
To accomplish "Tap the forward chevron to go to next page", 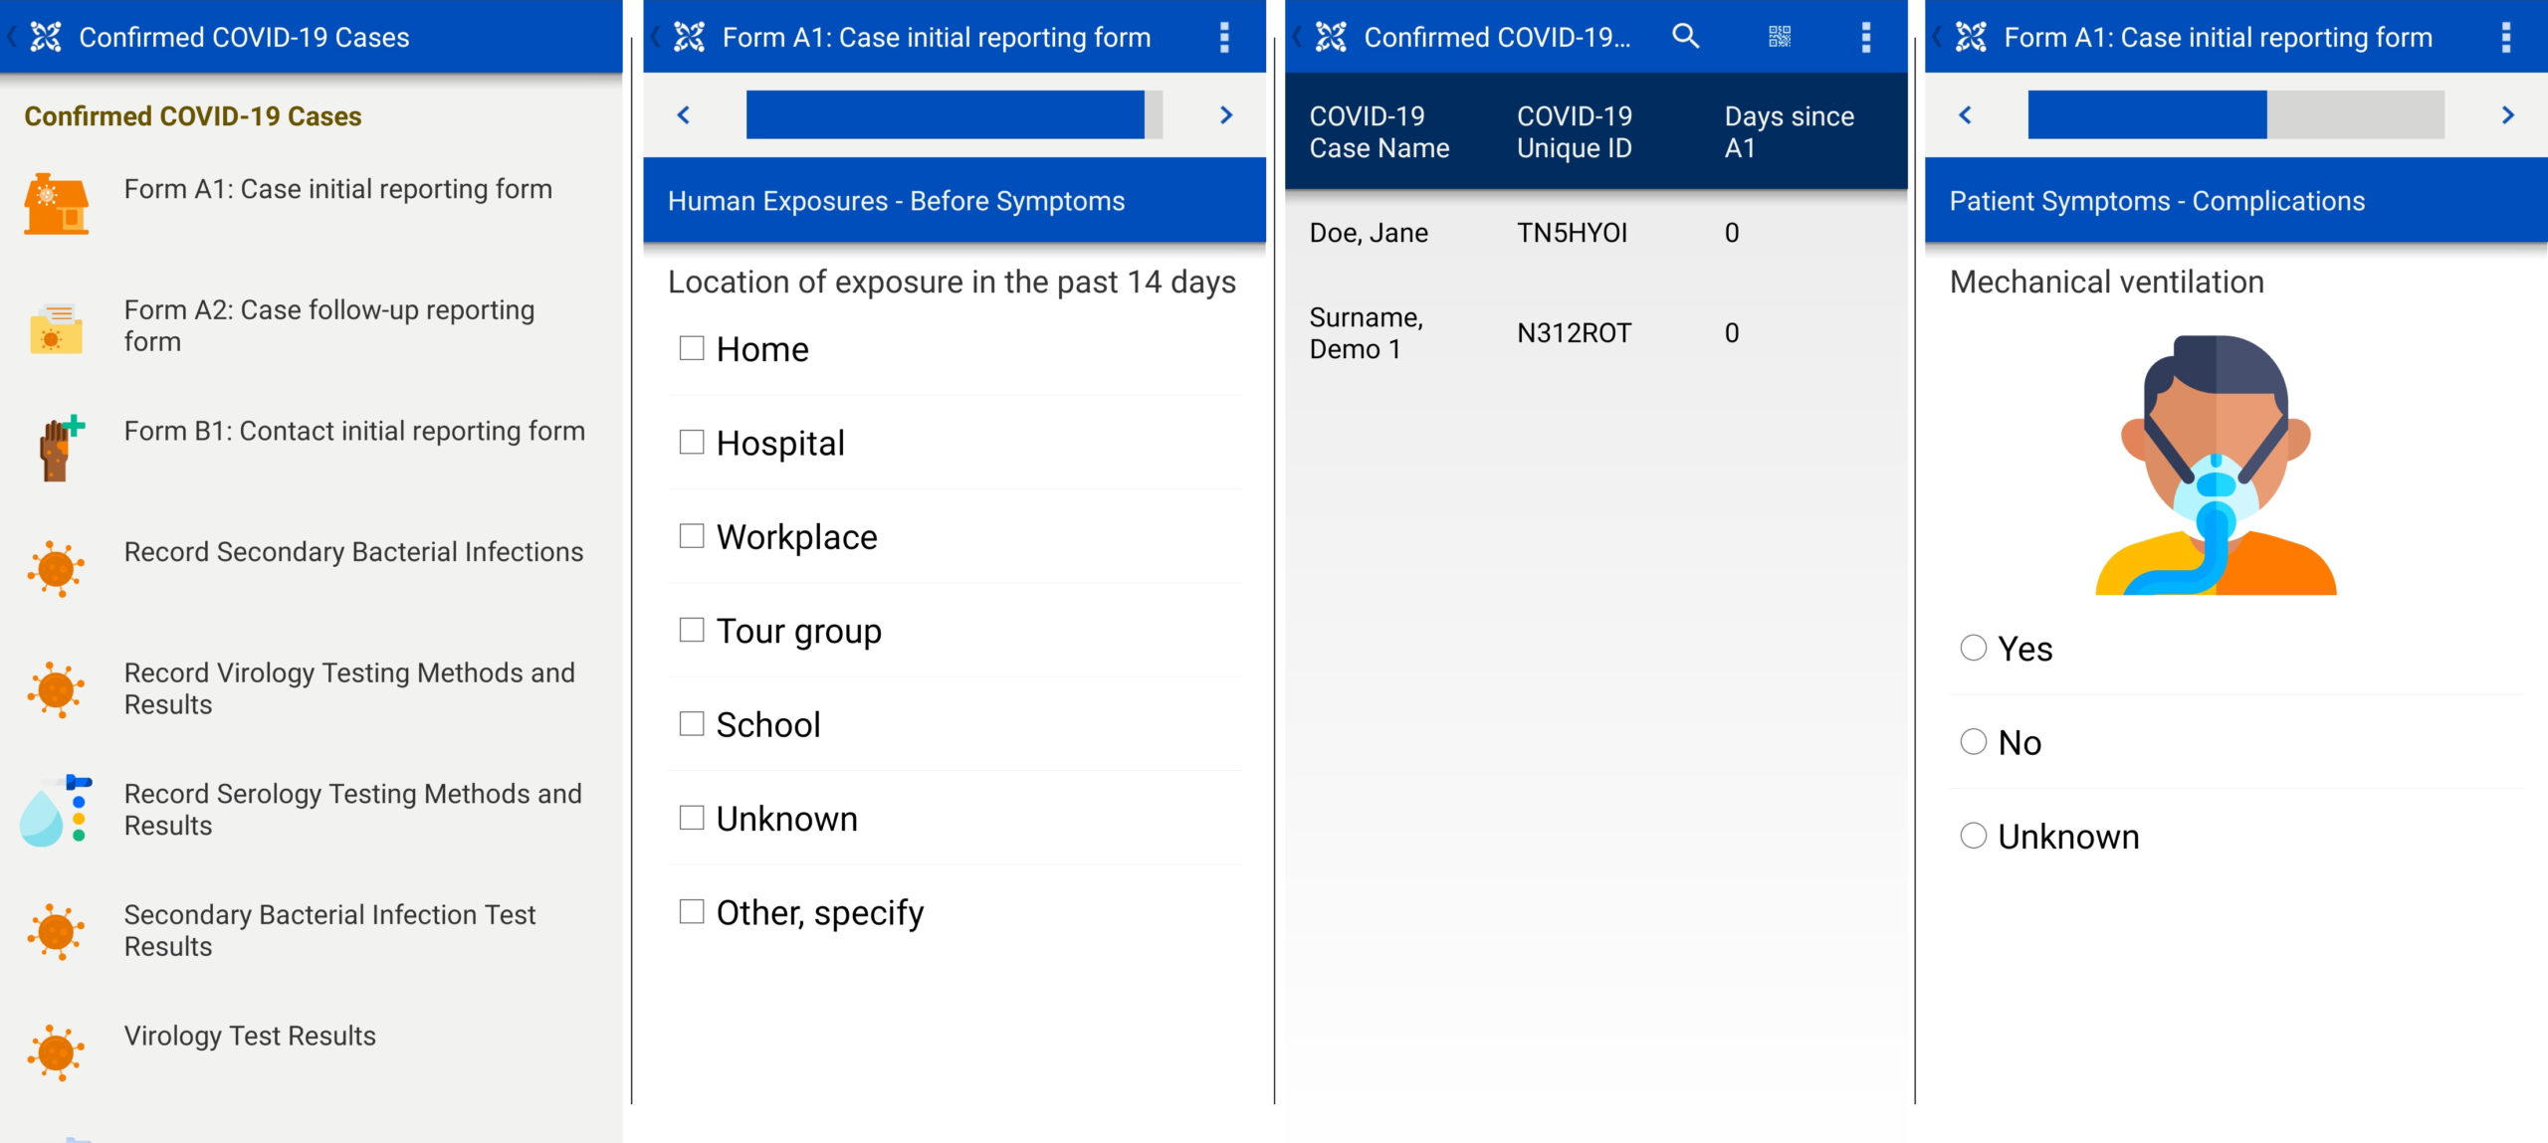I will [1226, 114].
